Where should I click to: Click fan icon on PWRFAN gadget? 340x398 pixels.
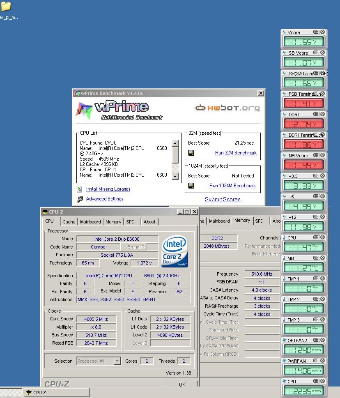[285, 361]
